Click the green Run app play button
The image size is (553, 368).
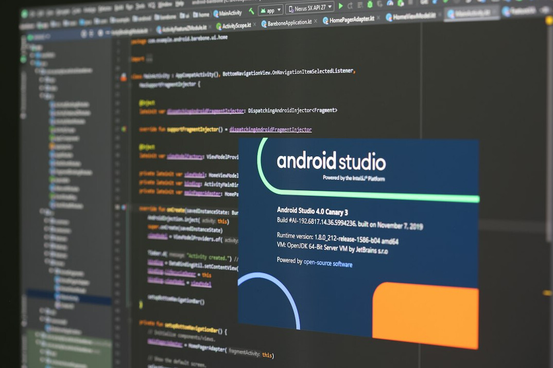[x=341, y=6]
